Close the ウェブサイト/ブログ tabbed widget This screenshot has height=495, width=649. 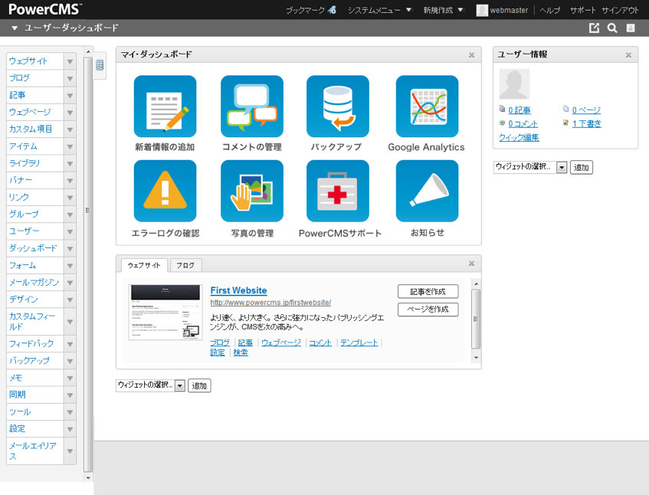(x=471, y=264)
